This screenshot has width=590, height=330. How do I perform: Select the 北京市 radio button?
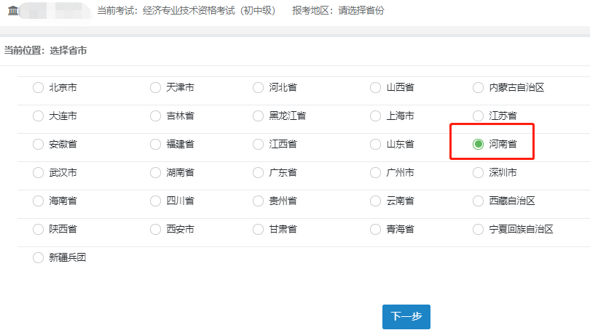click(39, 88)
